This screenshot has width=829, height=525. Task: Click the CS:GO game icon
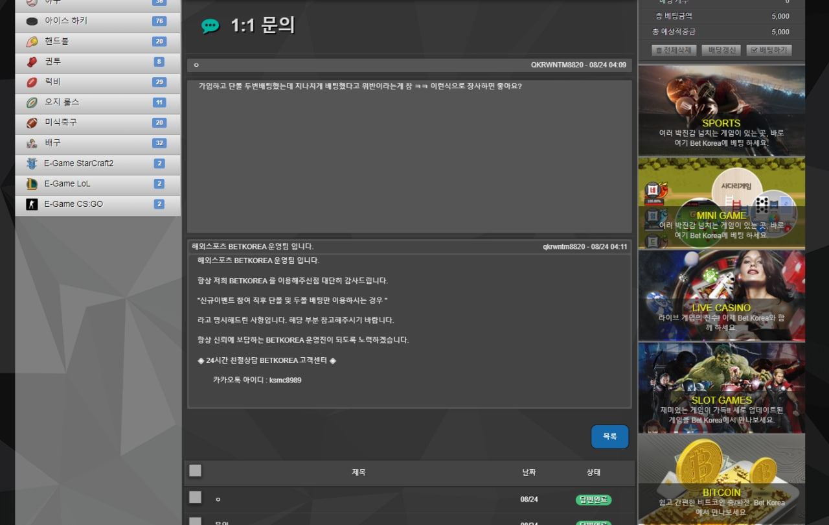point(32,204)
